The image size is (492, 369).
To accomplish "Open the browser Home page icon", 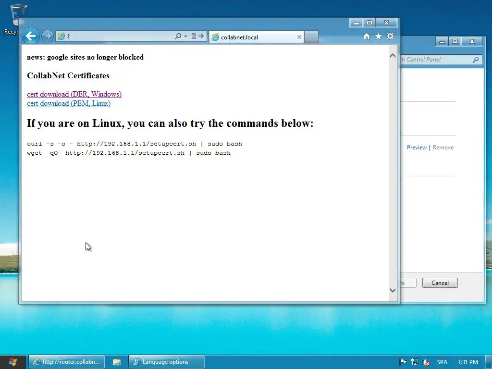I will click(x=367, y=37).
